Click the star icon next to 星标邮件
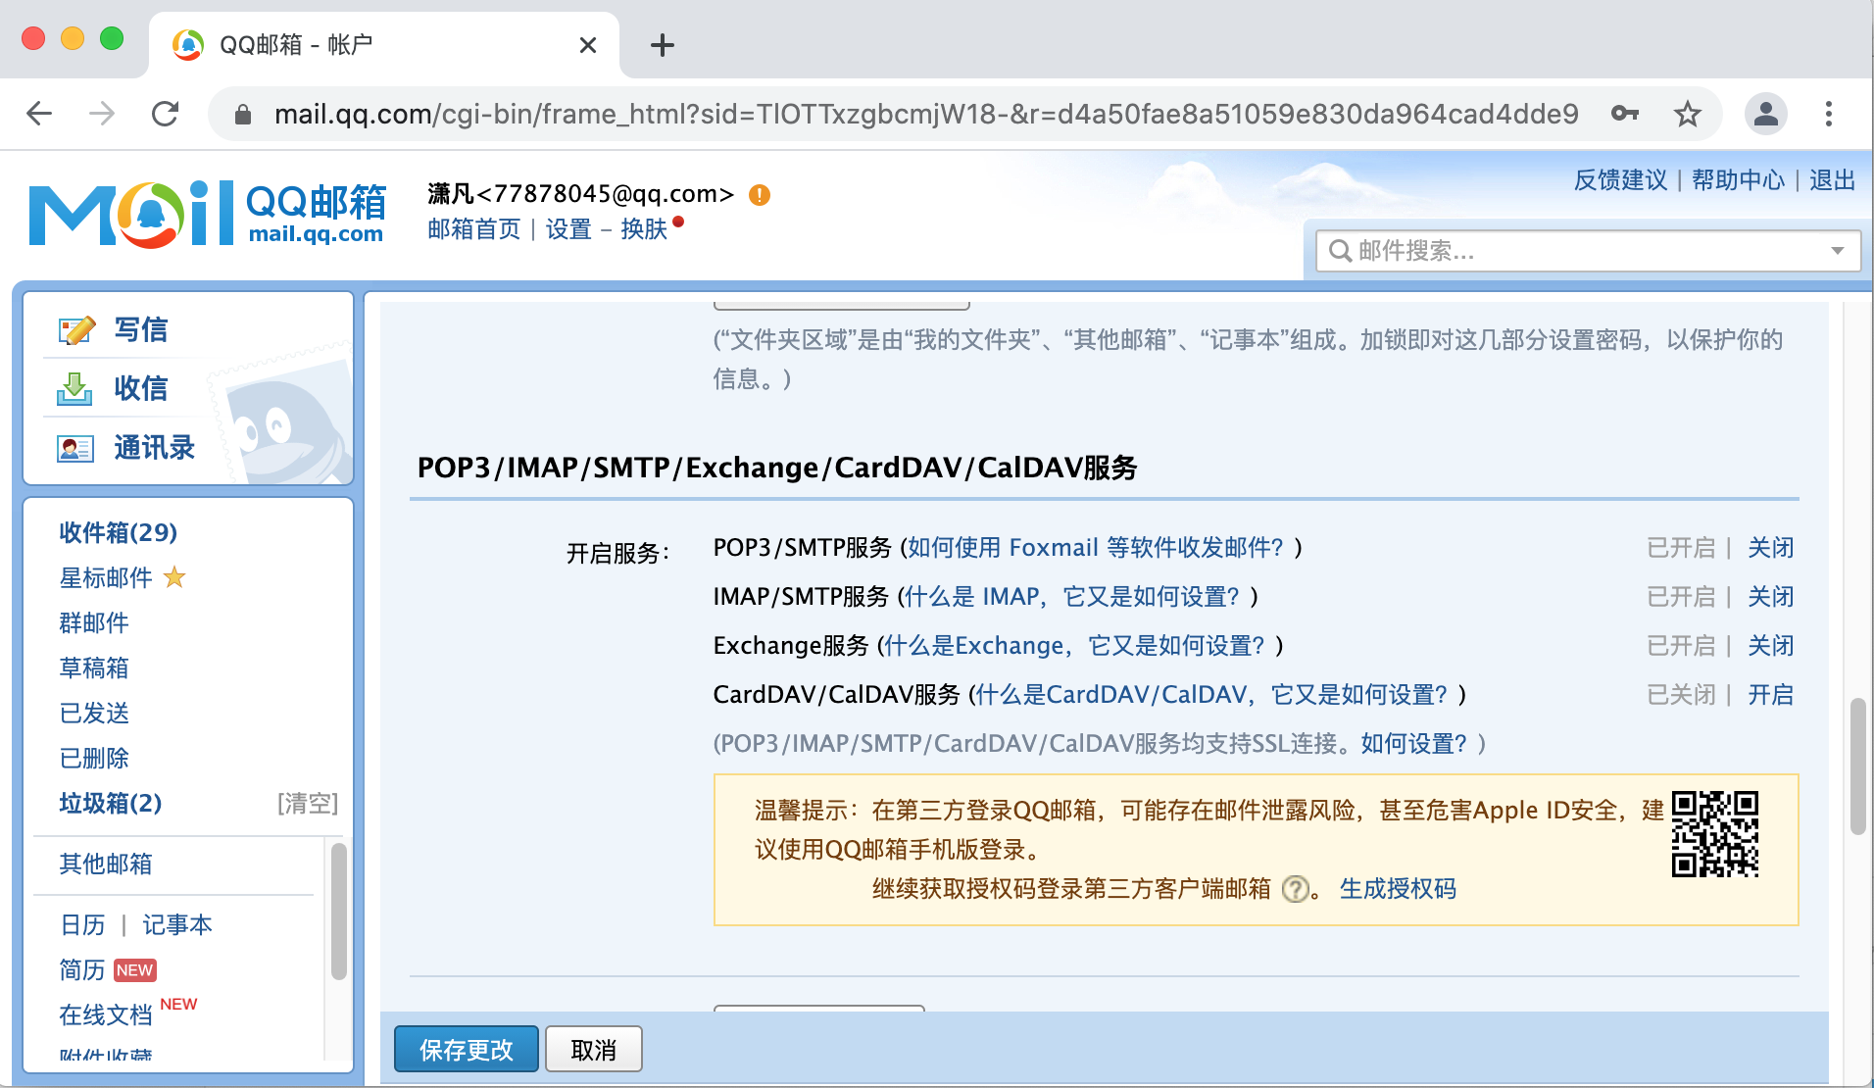Image resolution: width=1874 pixels, height=1088 pixels. coord(174,577)
